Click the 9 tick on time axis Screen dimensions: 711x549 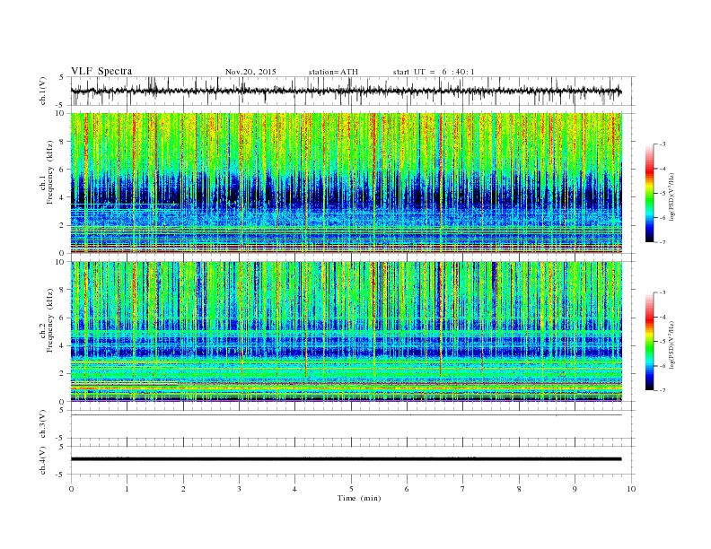(x=575, y=489)
